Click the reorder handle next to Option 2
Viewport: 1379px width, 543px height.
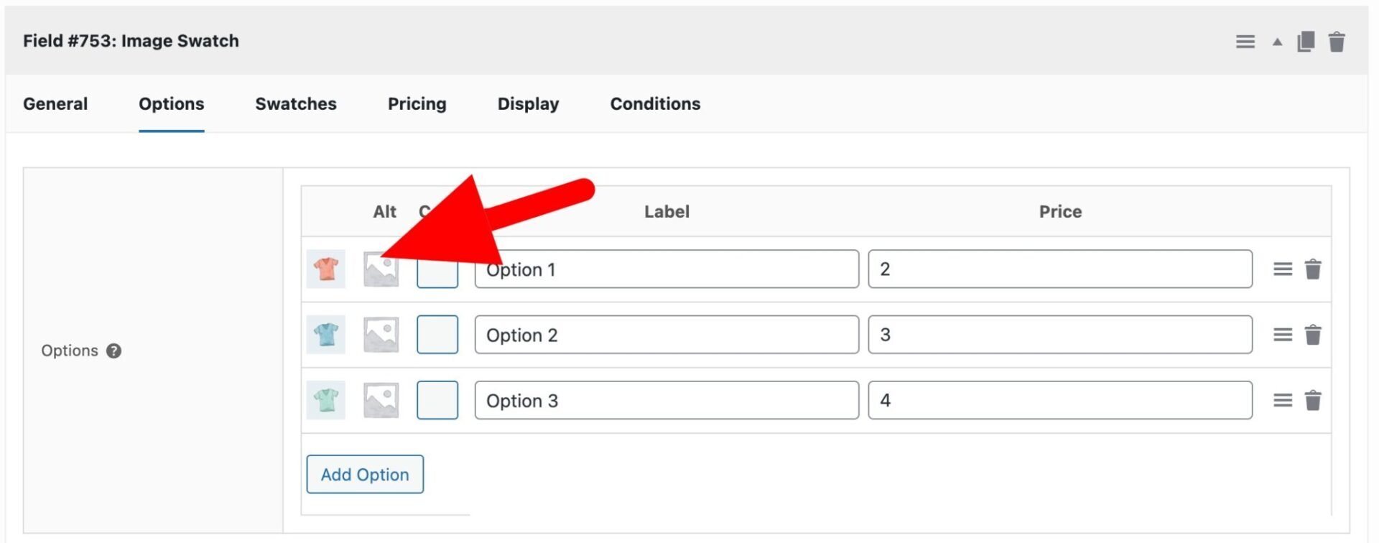click(x=1282, y=335)
